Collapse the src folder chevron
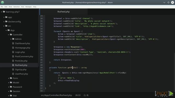 coord(4,26)
